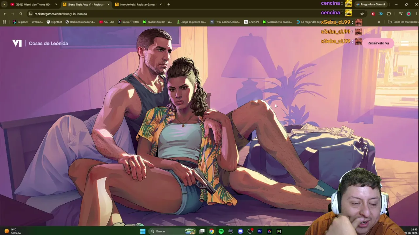Open the last green-bars taskbar app
The width and height of the screenshot is (419, 235).
pyautogui.click(x=279, y=231)
